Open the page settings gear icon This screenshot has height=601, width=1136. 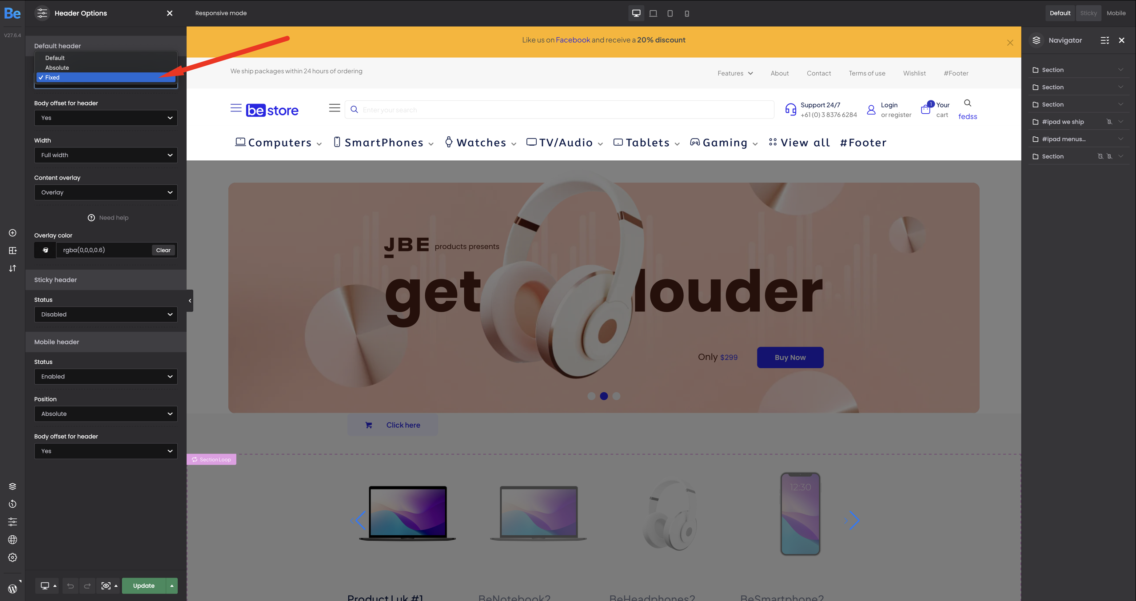click(12, 557)
